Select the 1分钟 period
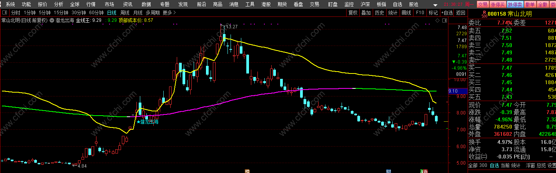This screenshot has height=173, width=556. point(30,13)
